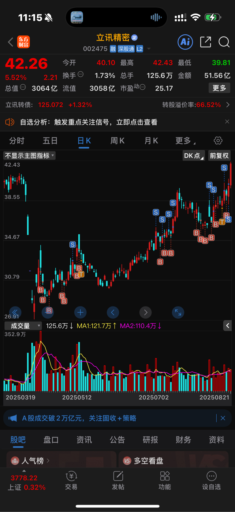The width and height of the screenshot is (235, 512).
Task: Open the 资讯 tab
Action: click(84, 440)
